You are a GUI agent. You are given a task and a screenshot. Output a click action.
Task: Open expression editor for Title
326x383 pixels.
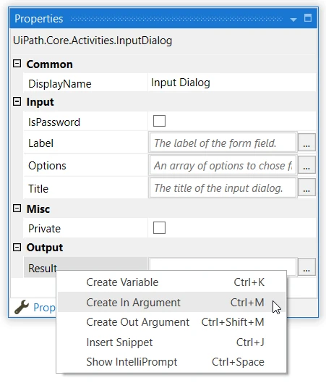point(306,188)
